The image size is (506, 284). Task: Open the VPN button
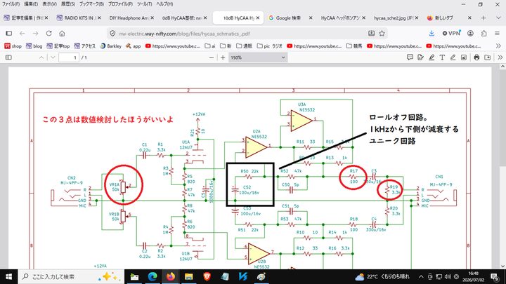[451, 33]
